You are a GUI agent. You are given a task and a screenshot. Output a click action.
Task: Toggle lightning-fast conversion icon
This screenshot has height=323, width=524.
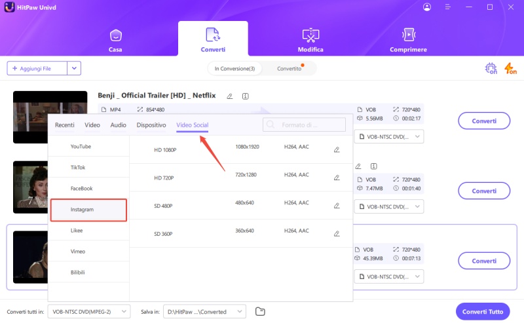pos(510,68)
